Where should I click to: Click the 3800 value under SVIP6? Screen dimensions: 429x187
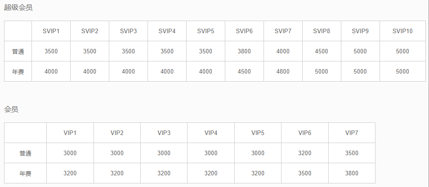(x=244, y=52)
